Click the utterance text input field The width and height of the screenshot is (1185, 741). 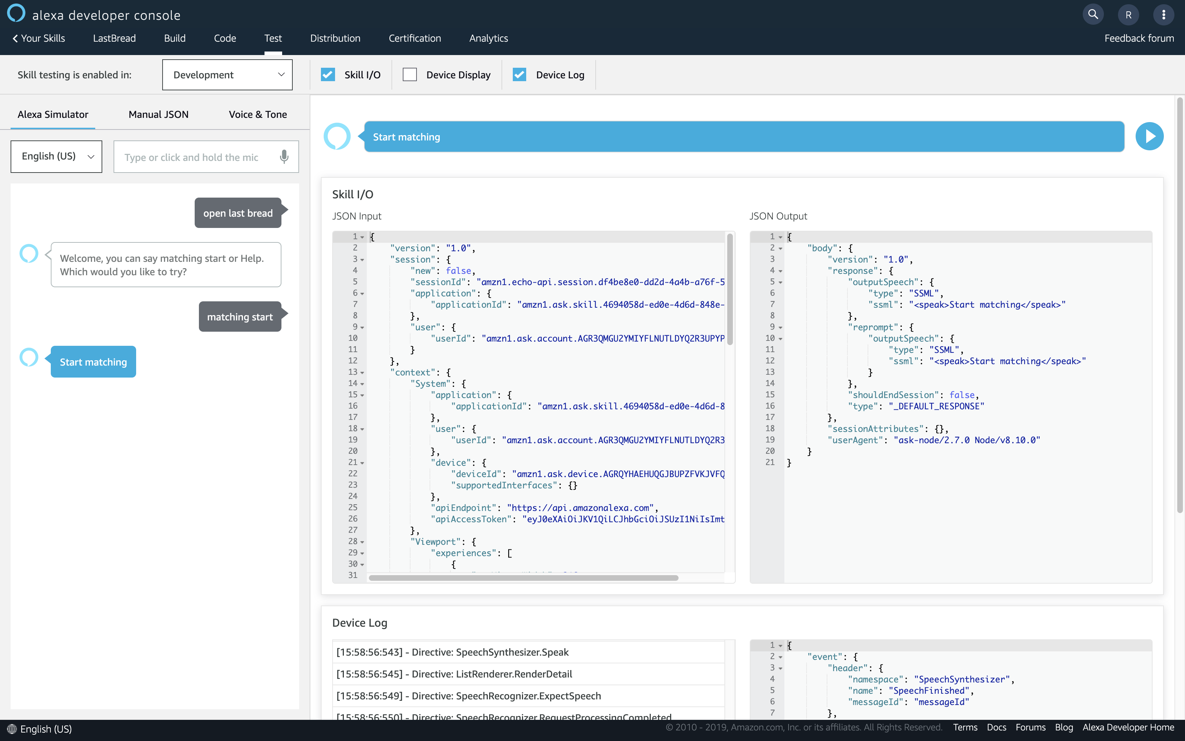(x=206, y=157)
